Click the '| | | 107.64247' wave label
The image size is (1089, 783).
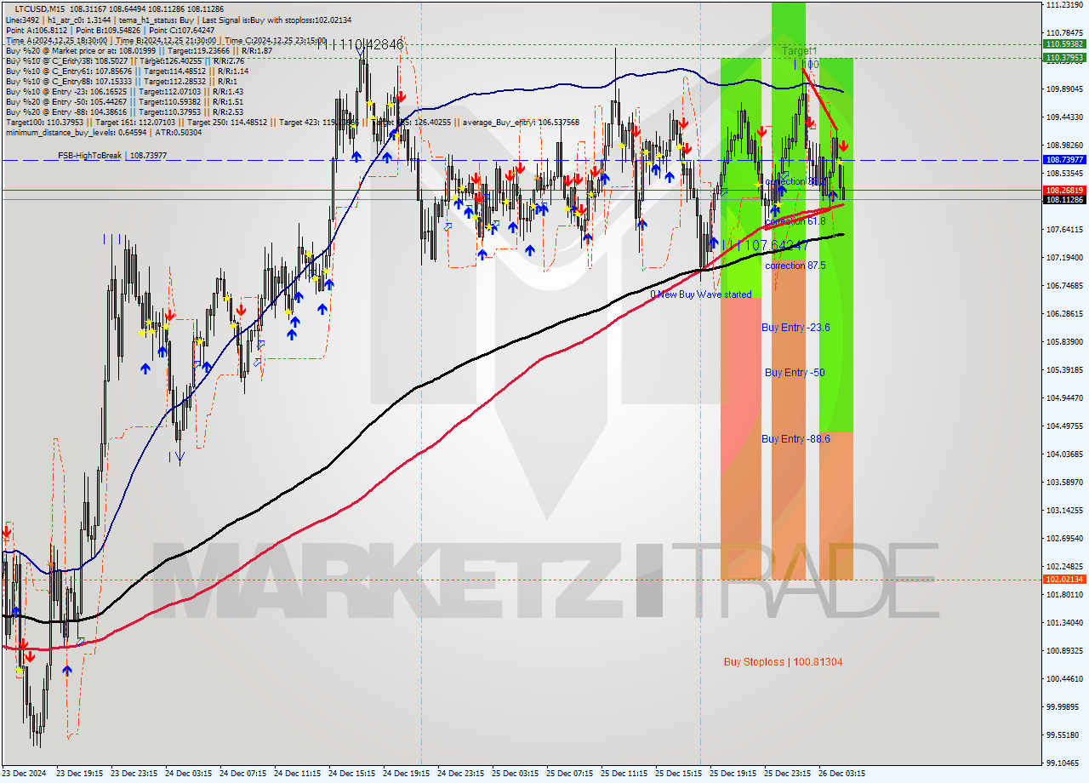765,245
